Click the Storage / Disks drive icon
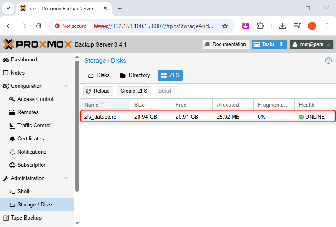This screenshot has width=336, height=227. 12,205
